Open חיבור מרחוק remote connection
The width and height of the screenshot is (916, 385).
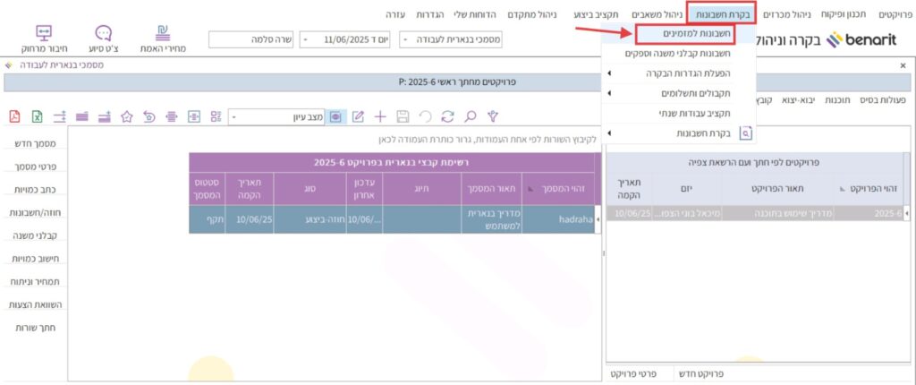43,38
